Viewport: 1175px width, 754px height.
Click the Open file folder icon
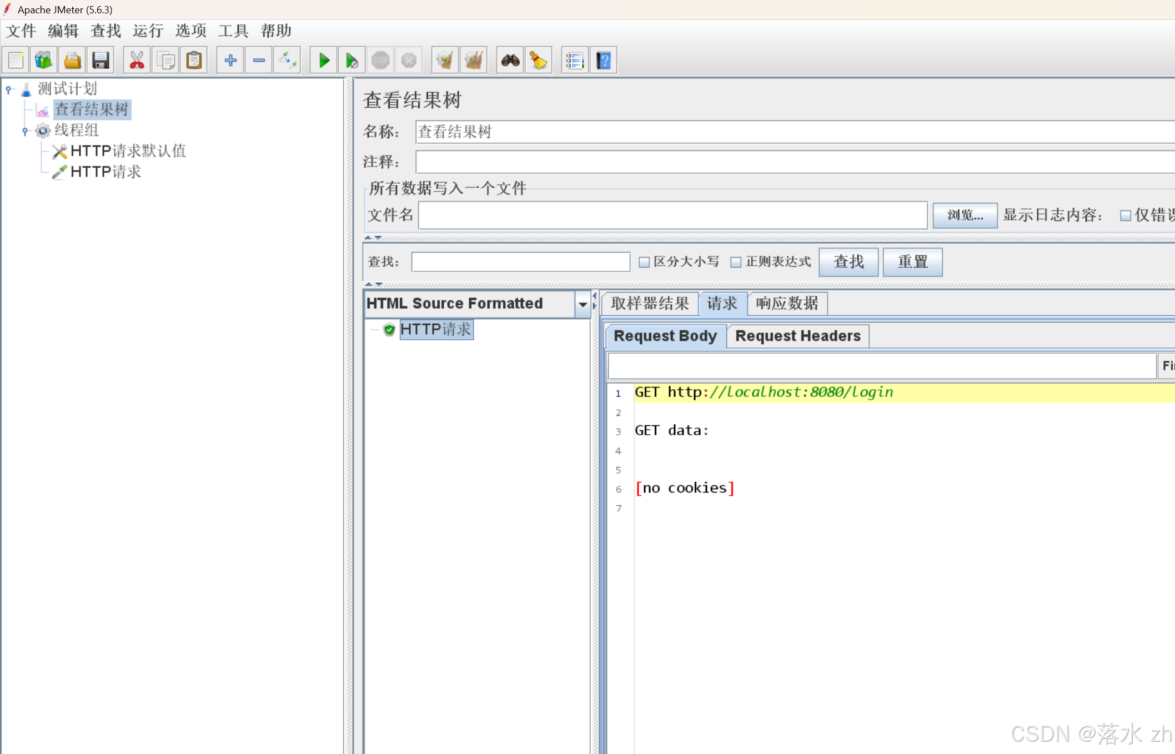(x=72, y=60)
